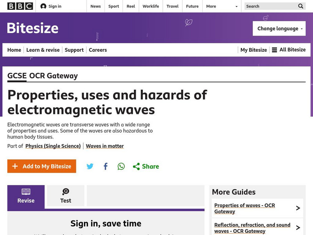Viewport: 313px width, 235px height.
Task: Open the Change language dropdown
Action: [279, 29]
